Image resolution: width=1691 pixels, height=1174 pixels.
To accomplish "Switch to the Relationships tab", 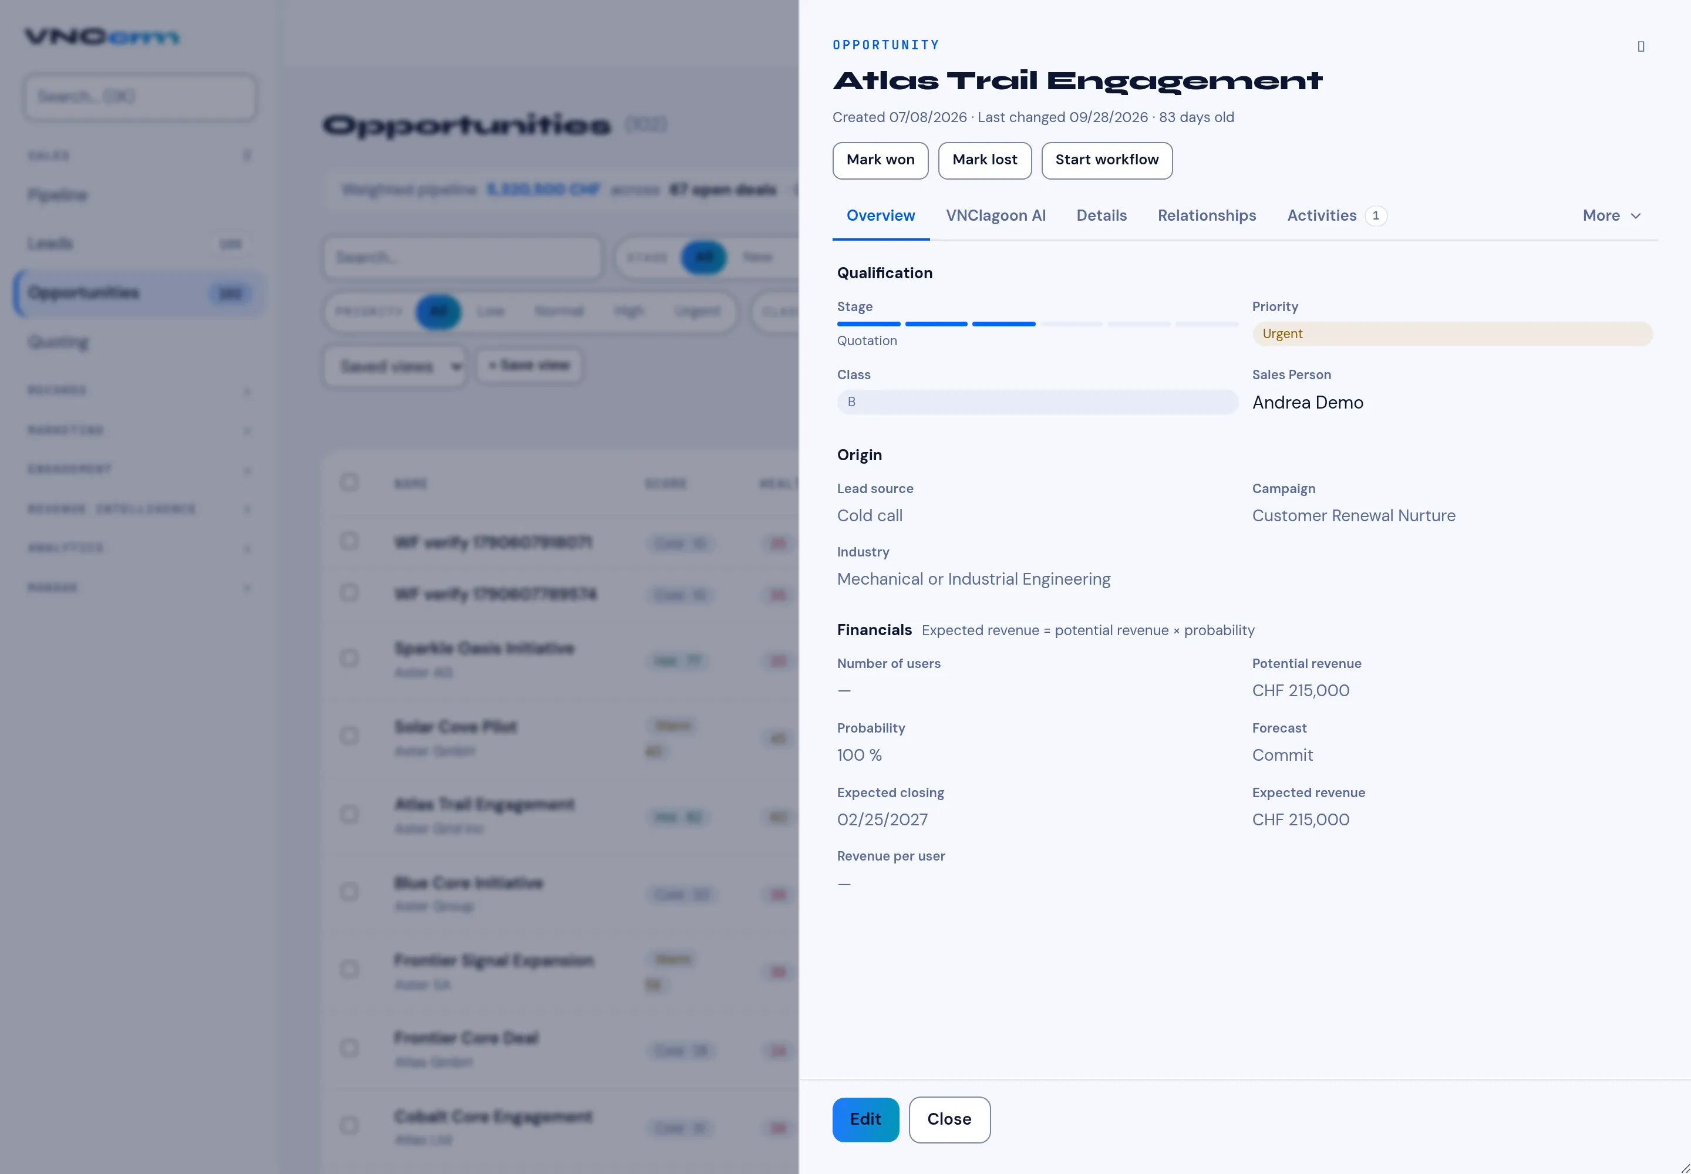I will coord(1207,215).
